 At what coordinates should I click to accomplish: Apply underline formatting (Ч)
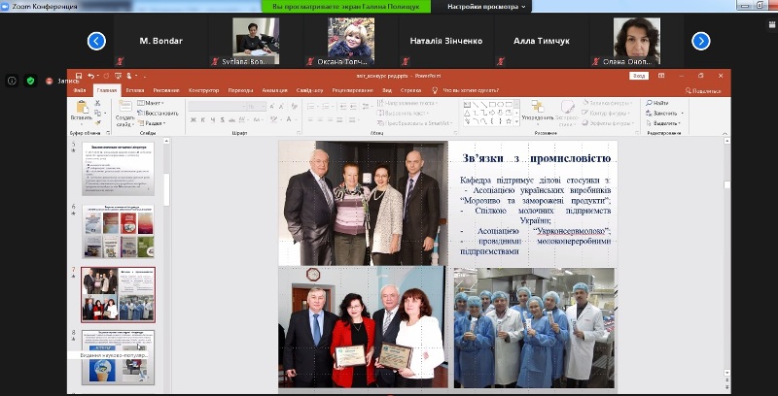click(x=213, y=119)
